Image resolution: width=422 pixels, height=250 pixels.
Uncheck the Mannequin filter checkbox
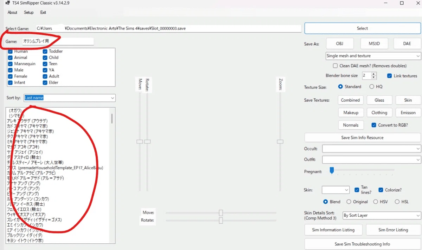point(10,64)
